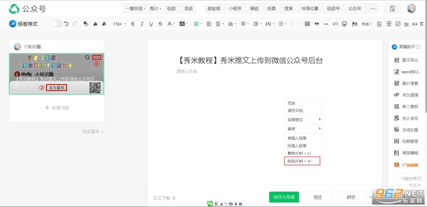Click the chart image icon in toolbar
Screen dimensions: 427x207
(x=398, y=24)
